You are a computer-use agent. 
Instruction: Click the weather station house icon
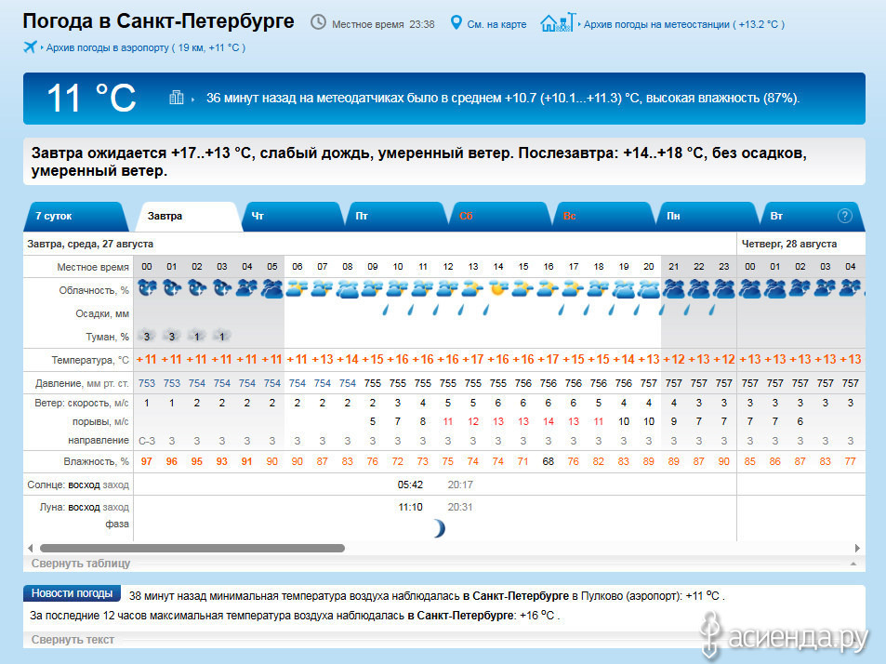[556, 22]
